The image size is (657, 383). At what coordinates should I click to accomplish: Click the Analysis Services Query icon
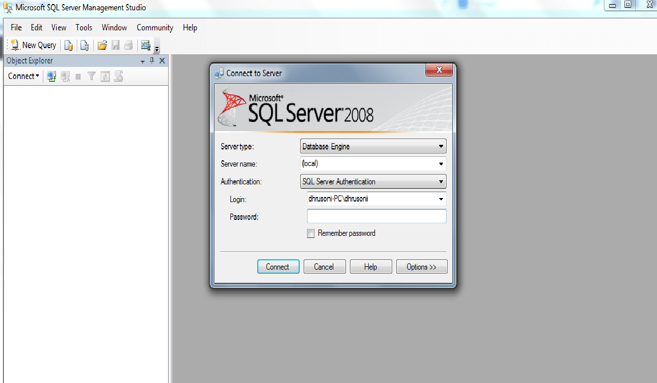85,45
